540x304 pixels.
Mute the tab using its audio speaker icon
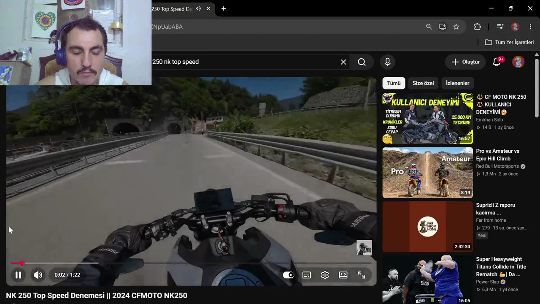(x=198, y=8)
